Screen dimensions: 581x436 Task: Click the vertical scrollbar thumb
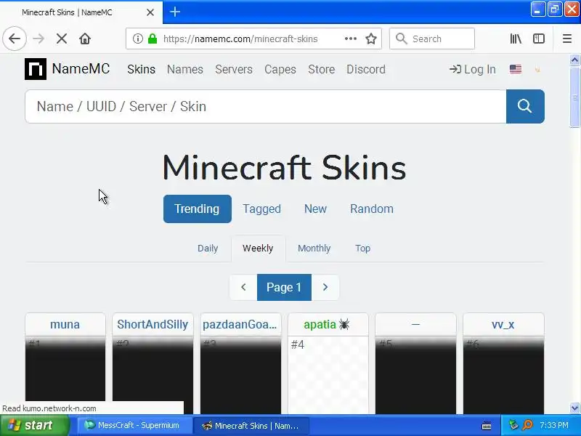(574, 97)
